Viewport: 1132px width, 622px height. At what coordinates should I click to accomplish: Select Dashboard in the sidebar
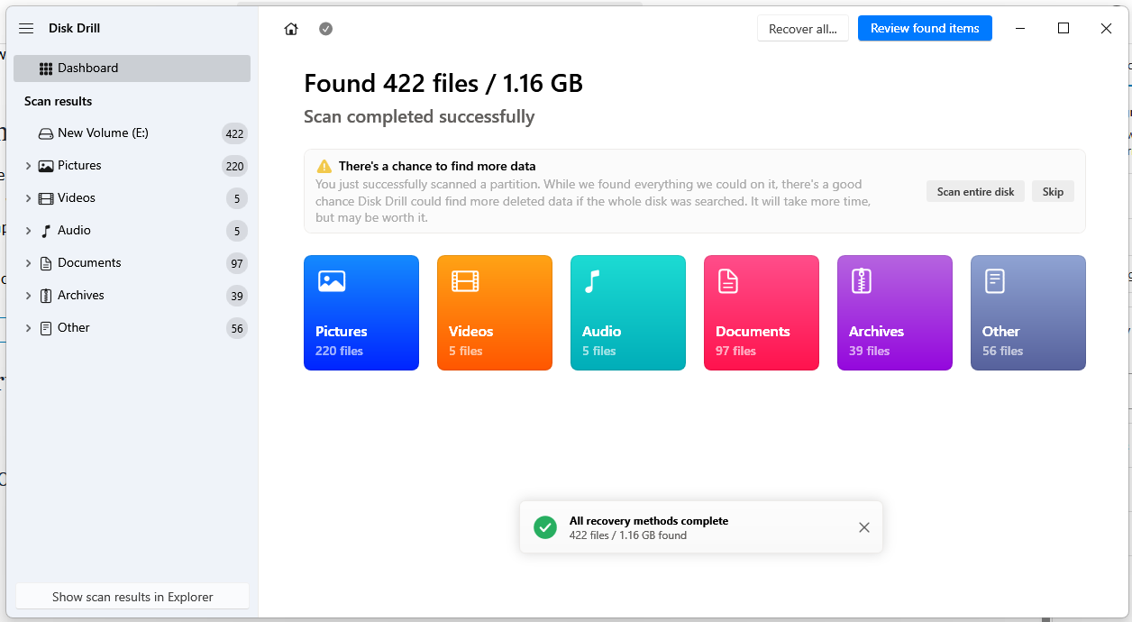pyautogui.click(x=87, y=69)
